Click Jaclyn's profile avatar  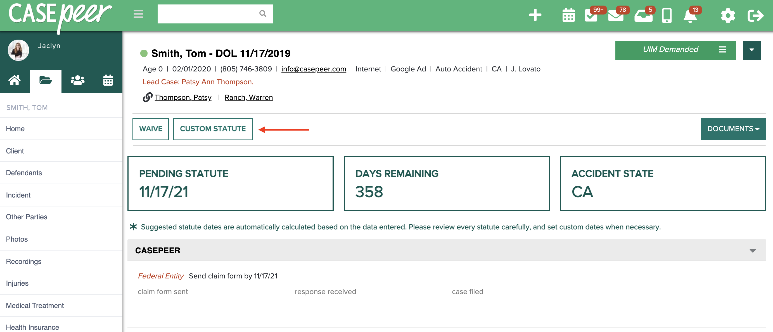point(18,50)
